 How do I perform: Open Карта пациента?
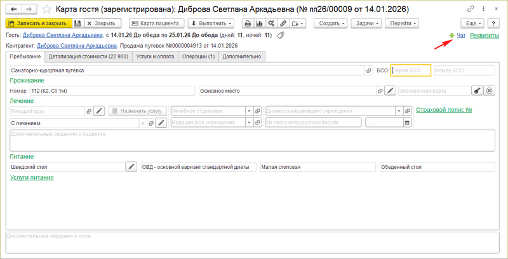point(156,23)
